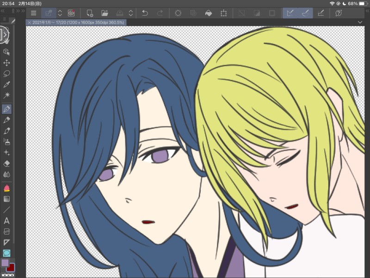
Task: Select the Blend tool
Action: [6, 175]
